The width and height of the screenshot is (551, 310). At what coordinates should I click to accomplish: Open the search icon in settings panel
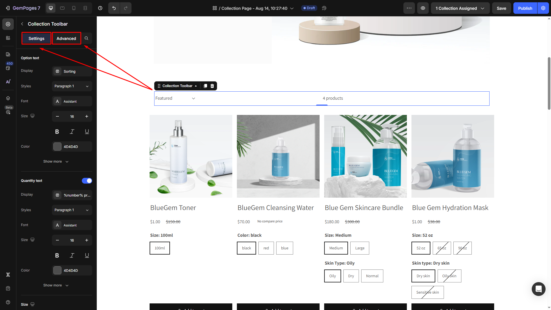[86, 38]
